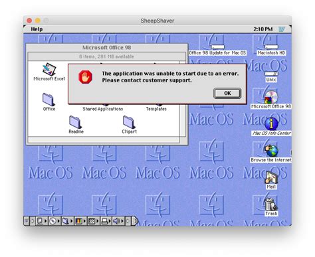This screenshot has height=257, width=315.
Task: Collapse the control strip using its end tab
Action: (x=135, y=221)
